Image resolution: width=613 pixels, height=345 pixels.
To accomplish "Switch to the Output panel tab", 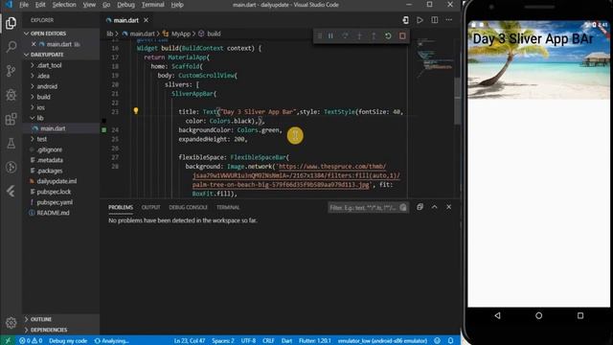I will click(x=151, y=207).
